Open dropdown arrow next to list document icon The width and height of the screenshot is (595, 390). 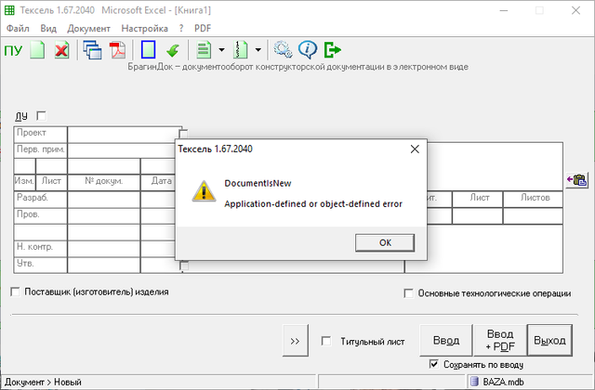(x=221, y=49)
